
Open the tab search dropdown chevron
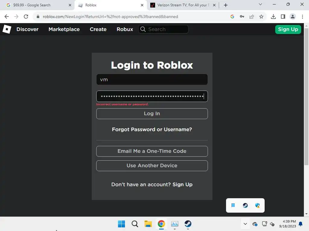pos(260,4)
